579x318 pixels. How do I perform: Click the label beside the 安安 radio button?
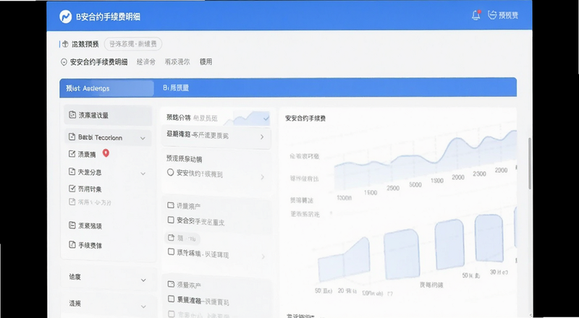tap(200, 173)
